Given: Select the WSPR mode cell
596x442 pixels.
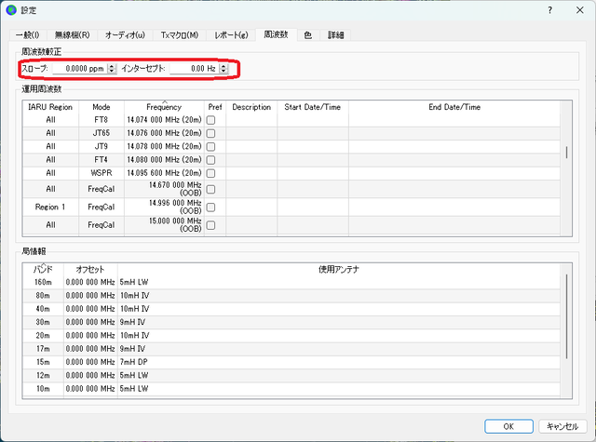Looking at the screenshot, I should point(102,173).
